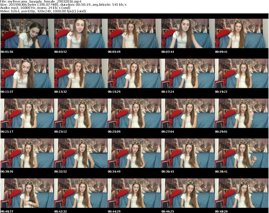Open the frame at 00:23:12
Screen dimensions: 269x213
[x=81, y=113]
